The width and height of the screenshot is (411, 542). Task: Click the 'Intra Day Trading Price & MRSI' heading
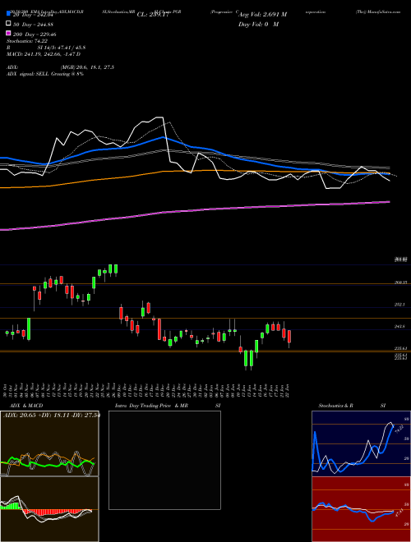coord(168,406)
